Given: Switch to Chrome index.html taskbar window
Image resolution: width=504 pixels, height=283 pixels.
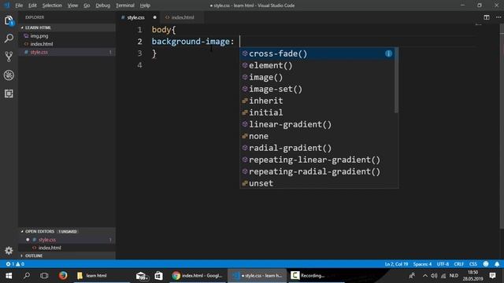Looking at the screenshot, I should [197, 276].
